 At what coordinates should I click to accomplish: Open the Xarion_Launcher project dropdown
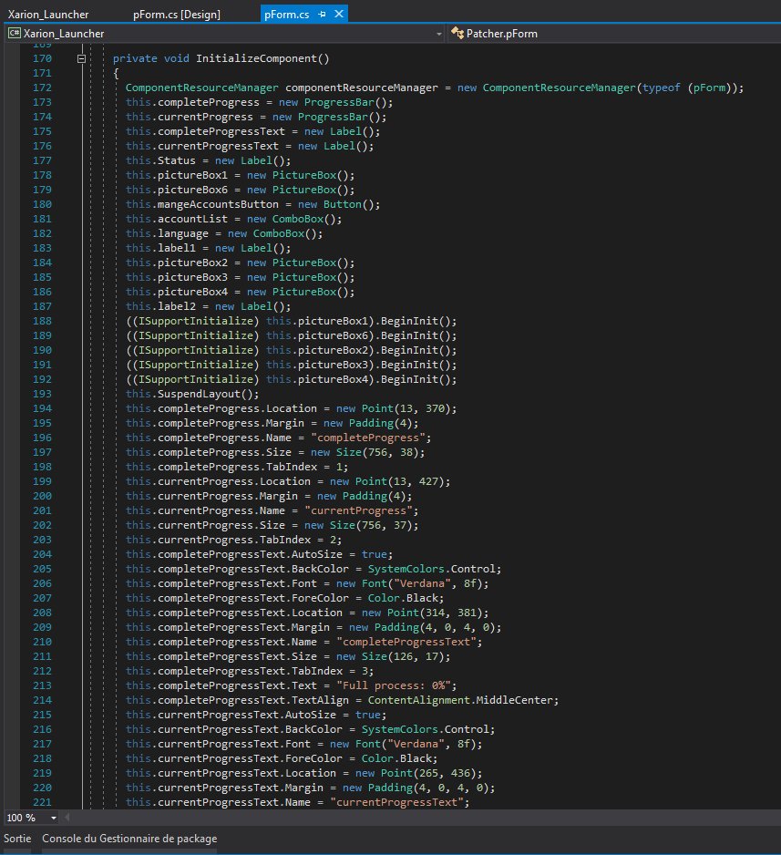point(438,34)
